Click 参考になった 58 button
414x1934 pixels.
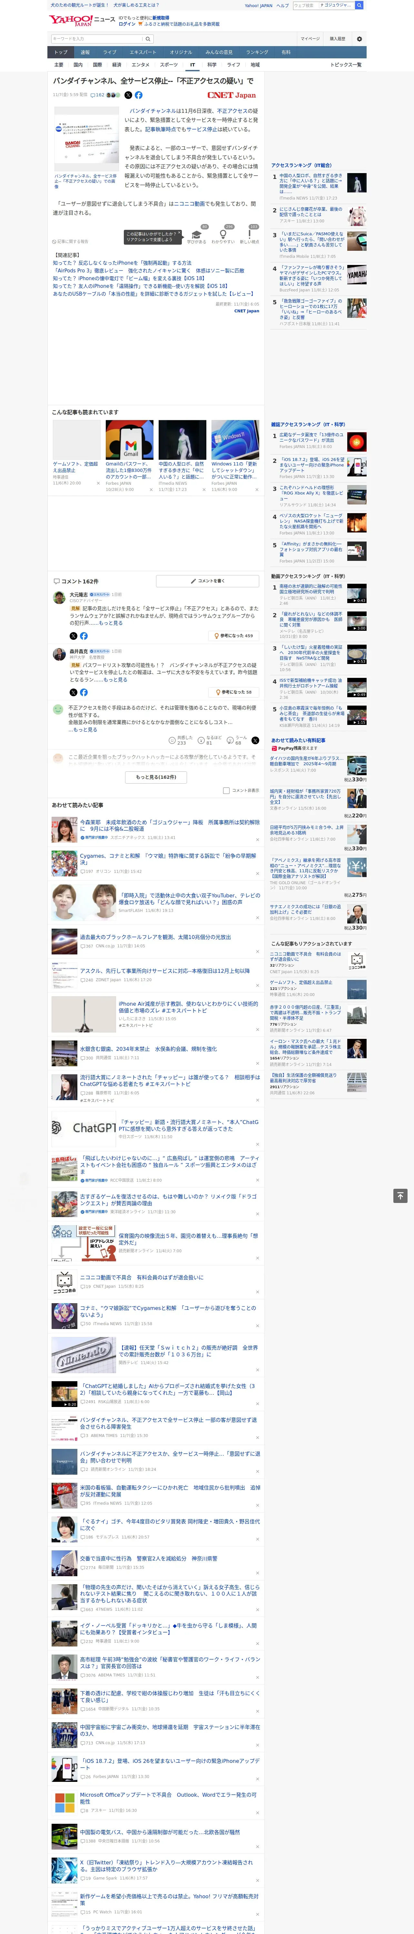234,692
